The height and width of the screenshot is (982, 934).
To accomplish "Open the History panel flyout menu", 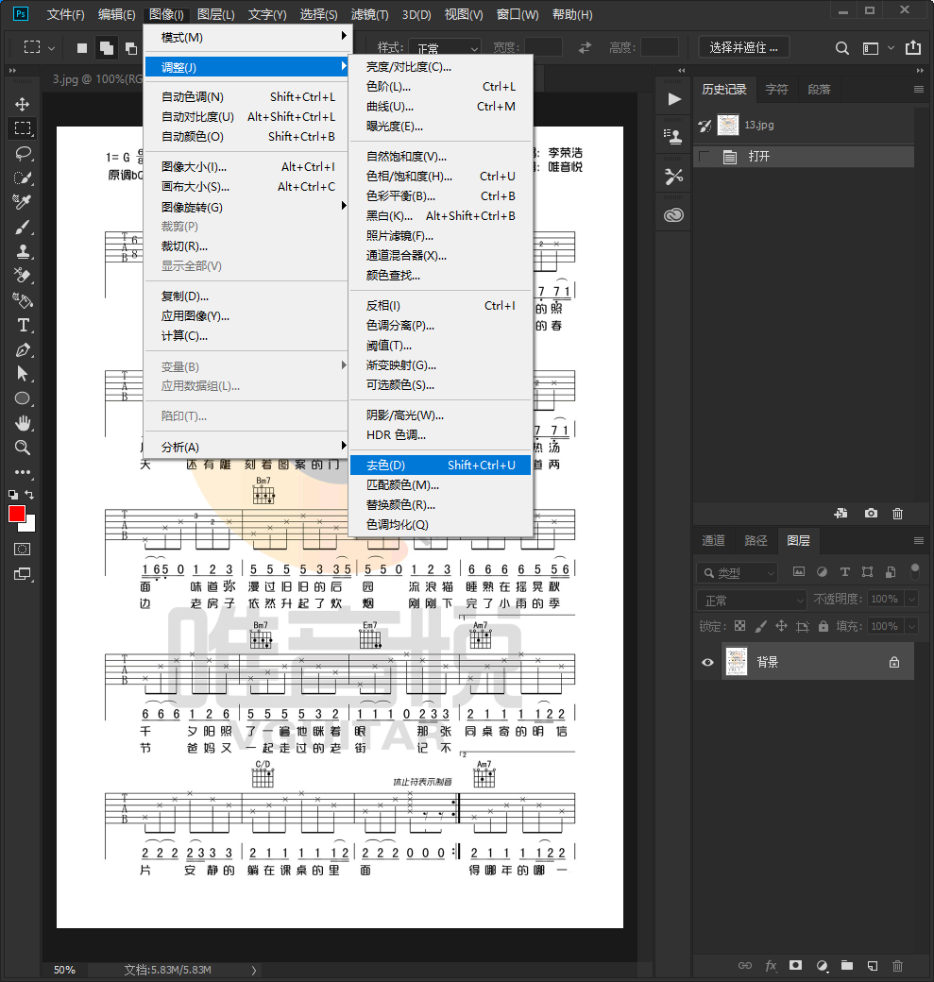I will pos(918,90).
